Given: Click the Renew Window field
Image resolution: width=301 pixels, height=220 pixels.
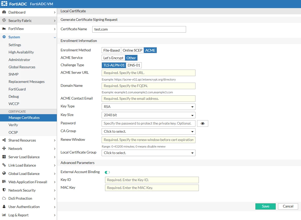Looking at the screenshot, I should click(148, 140).
